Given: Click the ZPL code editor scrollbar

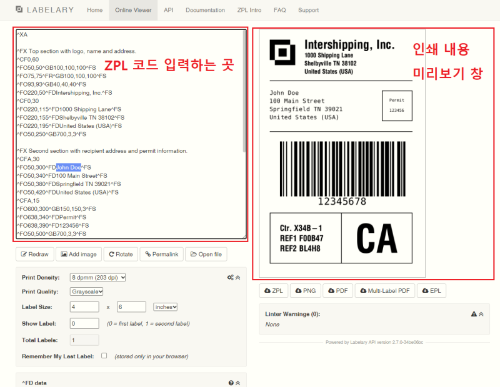Looking at the screenshot, I should click(x=244, y=91).
